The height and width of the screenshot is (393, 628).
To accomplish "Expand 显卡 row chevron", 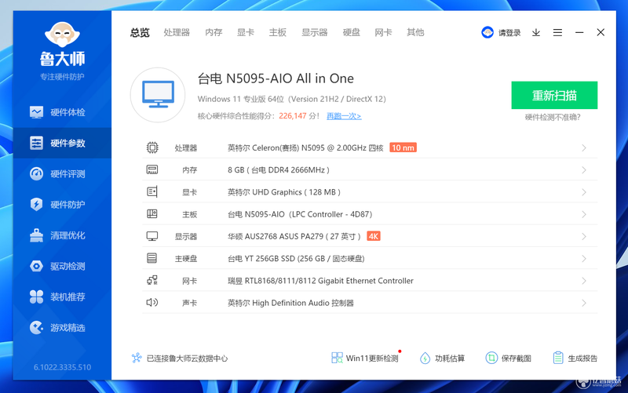I will (584, 192).
